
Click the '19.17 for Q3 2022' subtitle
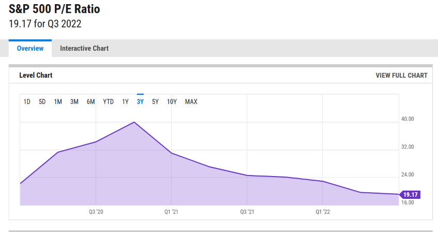point(45,24)
